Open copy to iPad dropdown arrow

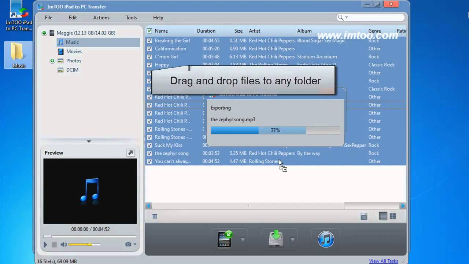pyautogui.click(x=243, y=240)
